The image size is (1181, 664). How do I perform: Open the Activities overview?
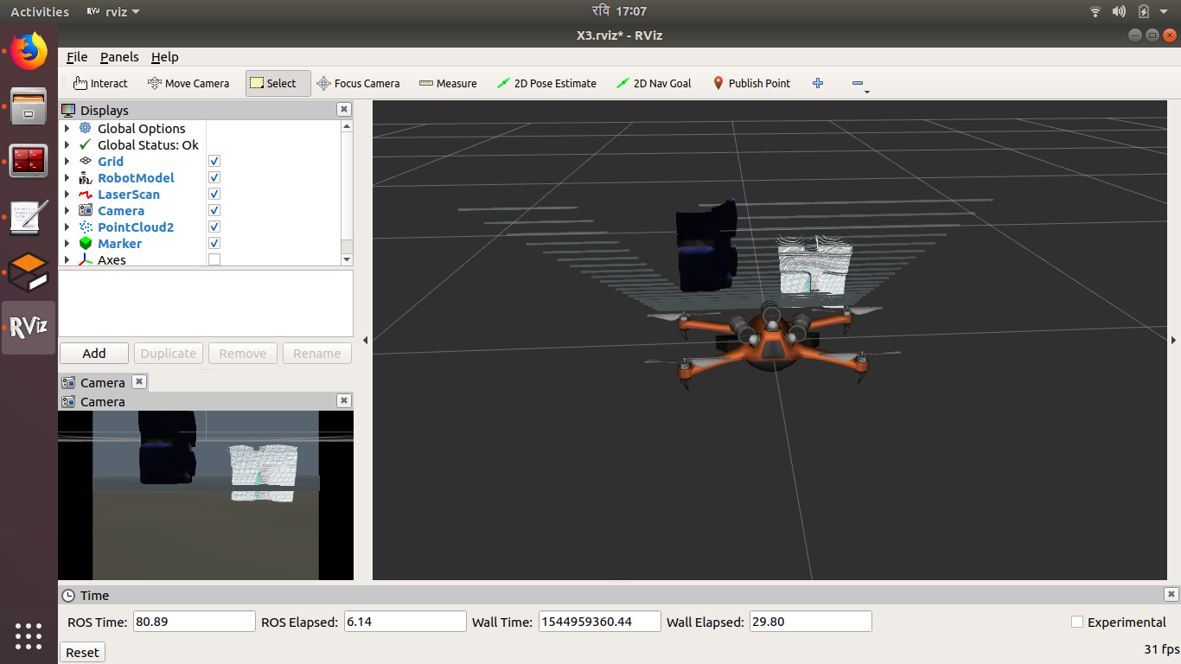click(40, 11)
